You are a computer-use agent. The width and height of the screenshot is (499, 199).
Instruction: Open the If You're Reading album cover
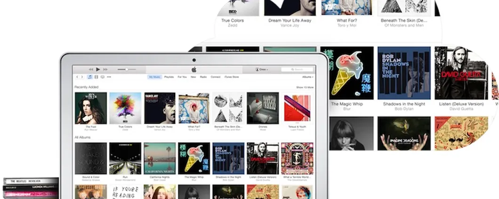[x=125, y=192]
